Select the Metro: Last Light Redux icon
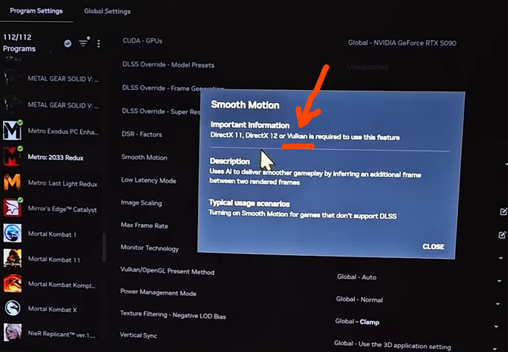508x352 pixels. (12, 182)
